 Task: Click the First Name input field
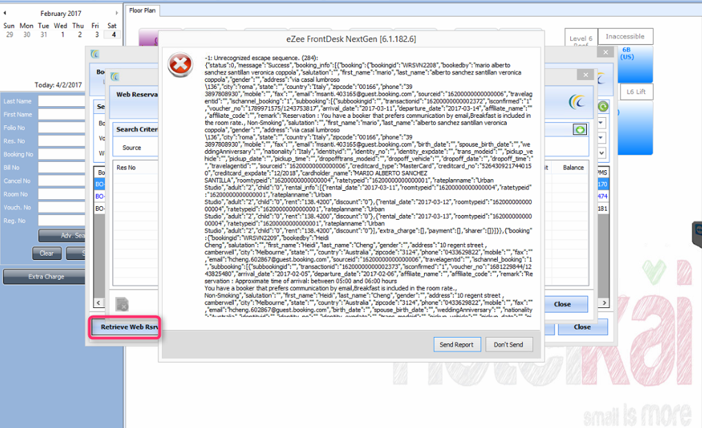(62, 114)
